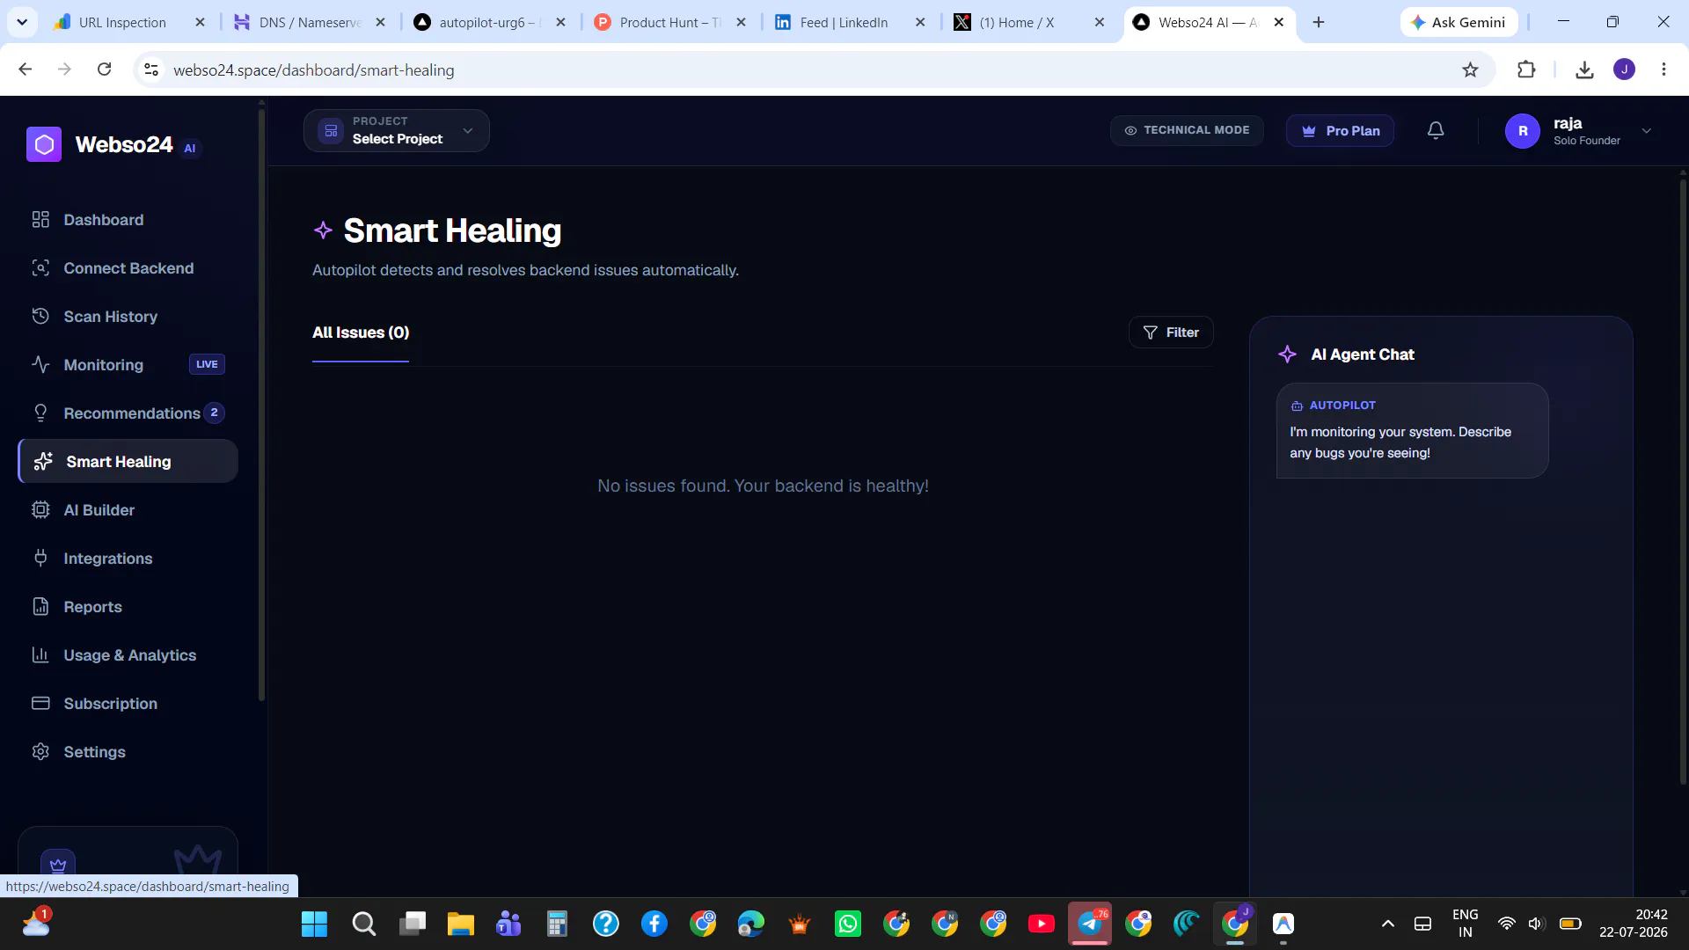Open Chrome three-dot menu
Image resolution: width=1689 pixels, height=950 pixels.
(1663, 69)
